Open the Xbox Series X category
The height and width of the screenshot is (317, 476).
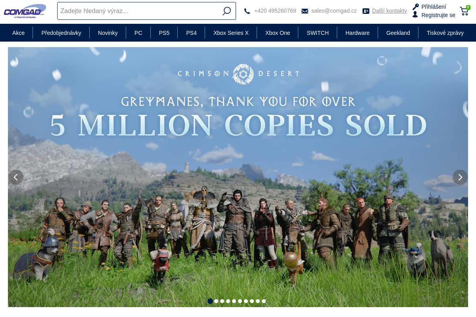coord(231,33)
